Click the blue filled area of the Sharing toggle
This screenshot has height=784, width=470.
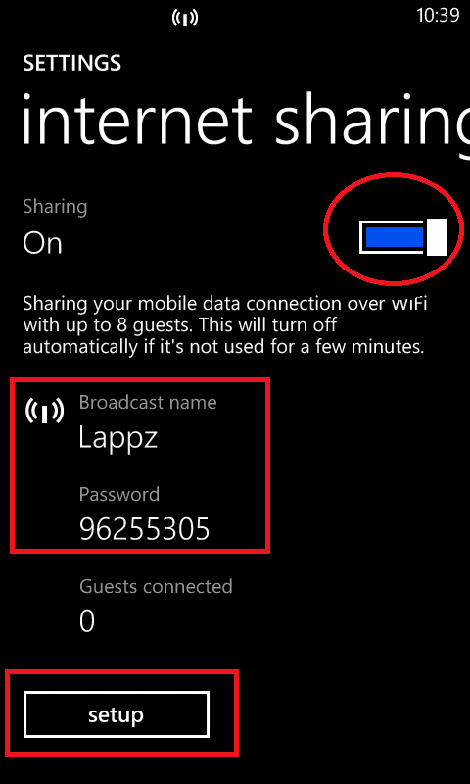point(395,237)
